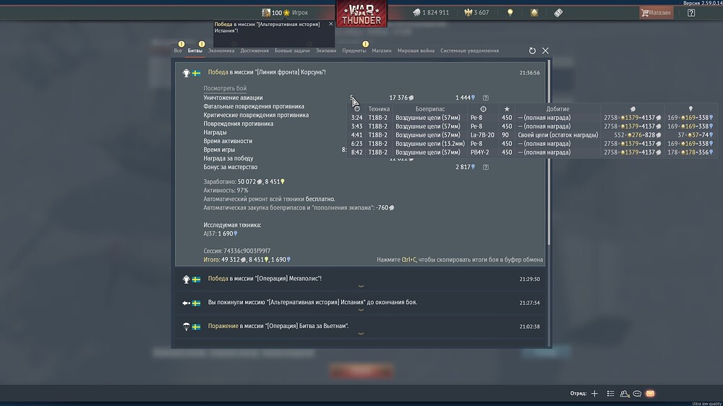723x406 pixels.
Task: Click the Критические повреждения противника row
Action: click(x=257, y=115)
